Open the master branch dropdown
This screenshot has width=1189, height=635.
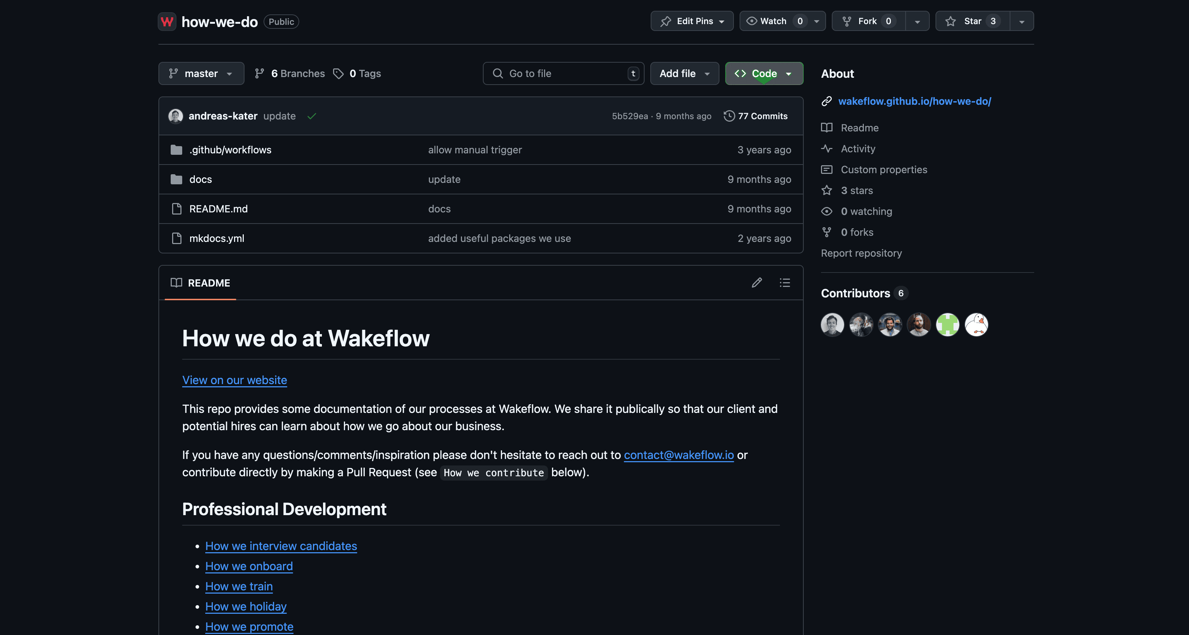(201, 73)
